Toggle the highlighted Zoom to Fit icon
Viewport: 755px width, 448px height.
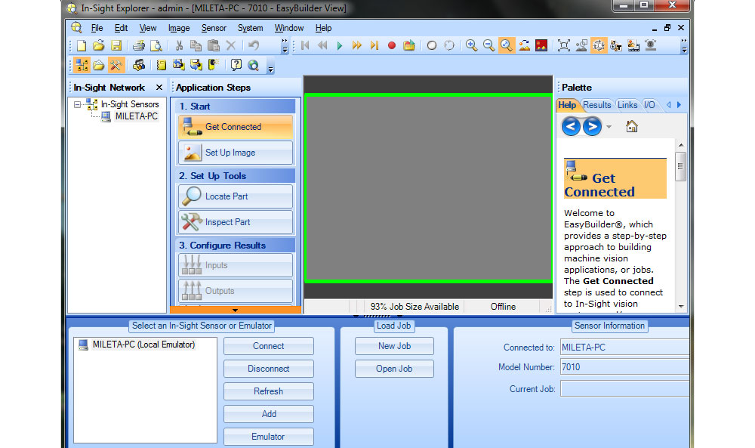tap(506, 46)
